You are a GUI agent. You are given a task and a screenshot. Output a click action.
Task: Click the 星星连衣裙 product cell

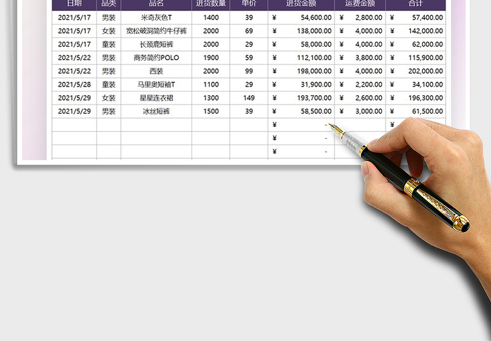pyautogui.click(x=157, y=98)
